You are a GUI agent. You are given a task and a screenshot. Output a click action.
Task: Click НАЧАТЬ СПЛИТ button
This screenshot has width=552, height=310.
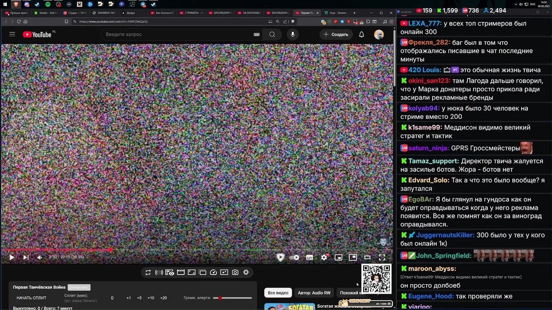click(31, 298)
